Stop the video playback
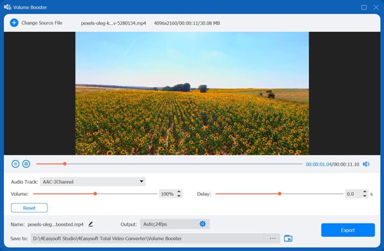Viewport: 384px width, 251px height. point(26,164)
